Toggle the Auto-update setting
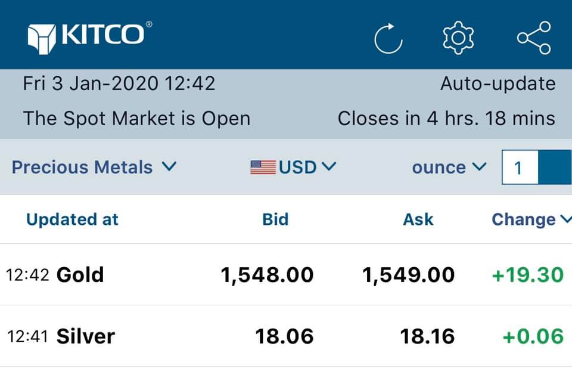Screen dimensions: 572x384 498,84
